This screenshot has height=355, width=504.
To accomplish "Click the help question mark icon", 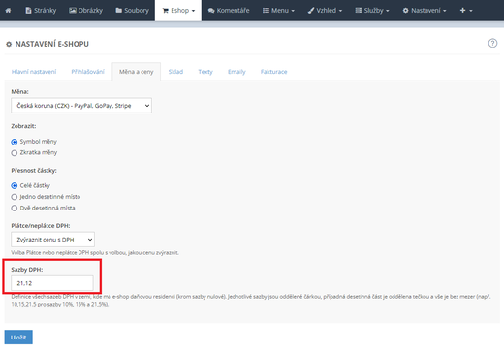I will 492,43.
